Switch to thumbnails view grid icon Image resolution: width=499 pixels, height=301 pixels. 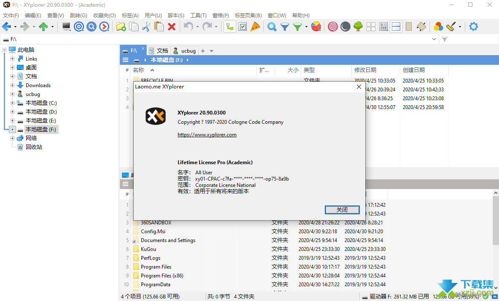(371, 27)
